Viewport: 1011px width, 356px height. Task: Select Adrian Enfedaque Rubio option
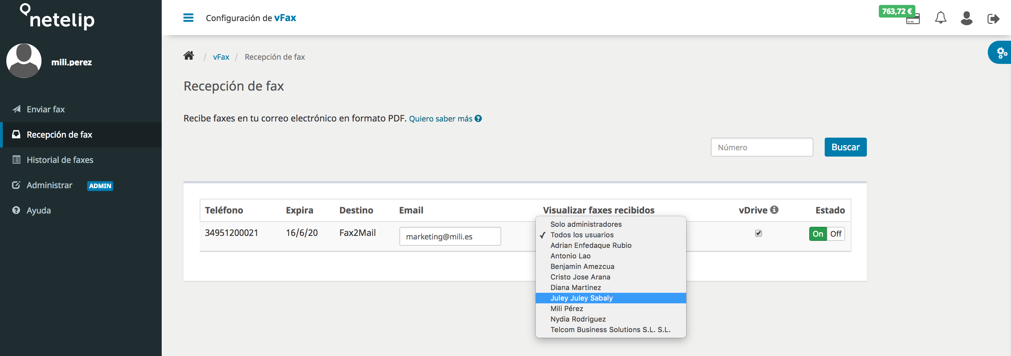(611, 245)
